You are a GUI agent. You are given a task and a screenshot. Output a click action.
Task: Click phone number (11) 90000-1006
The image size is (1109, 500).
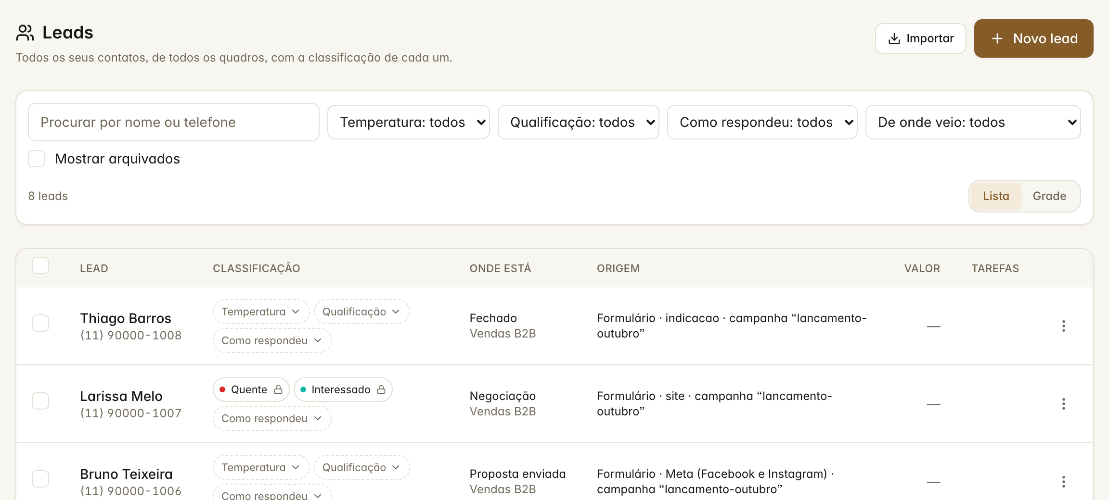point(130,491)
